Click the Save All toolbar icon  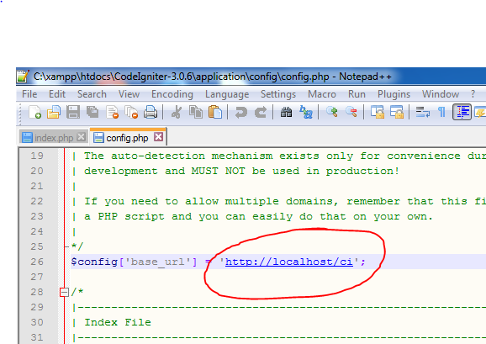[x=92, y=112]
